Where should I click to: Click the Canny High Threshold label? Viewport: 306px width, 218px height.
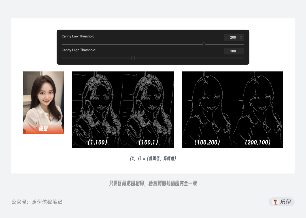(78, 50)
